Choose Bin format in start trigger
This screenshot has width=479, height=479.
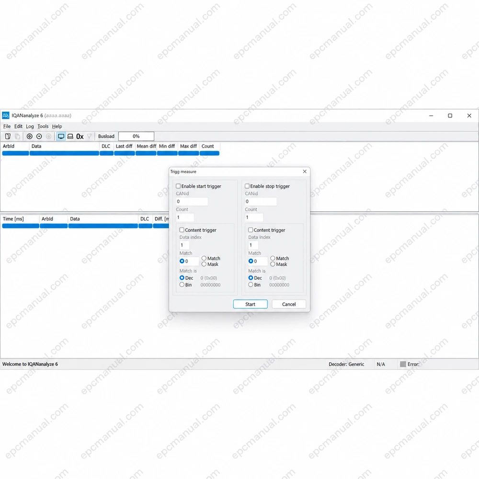(182, 285)
